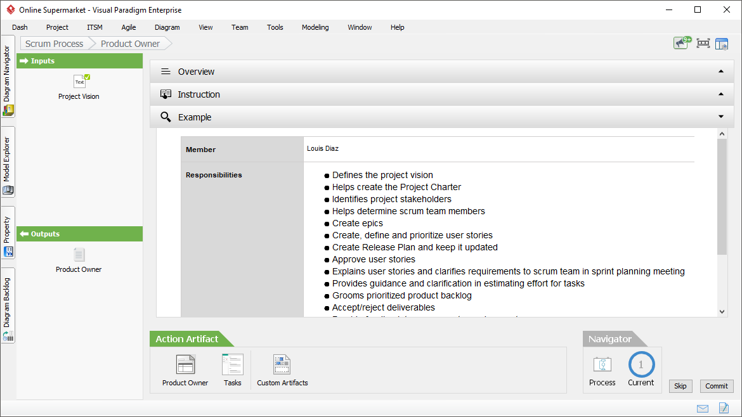Image resolution: width=742 pixels, height=417 pixels.
Task: Open the Product Owner action artifact
Action: click(x=185, y=364)
